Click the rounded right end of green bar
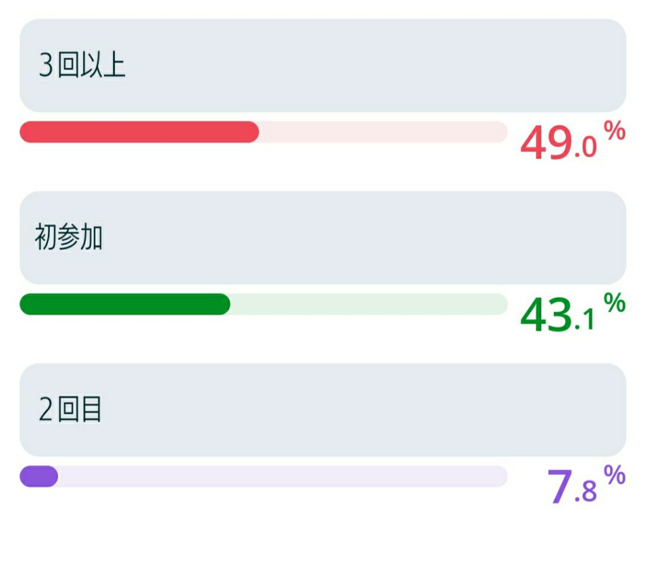646x586 pixels. (x=221, y=304)
